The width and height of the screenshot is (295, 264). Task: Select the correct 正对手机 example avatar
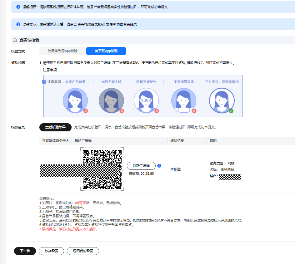[x=222, y=100]
